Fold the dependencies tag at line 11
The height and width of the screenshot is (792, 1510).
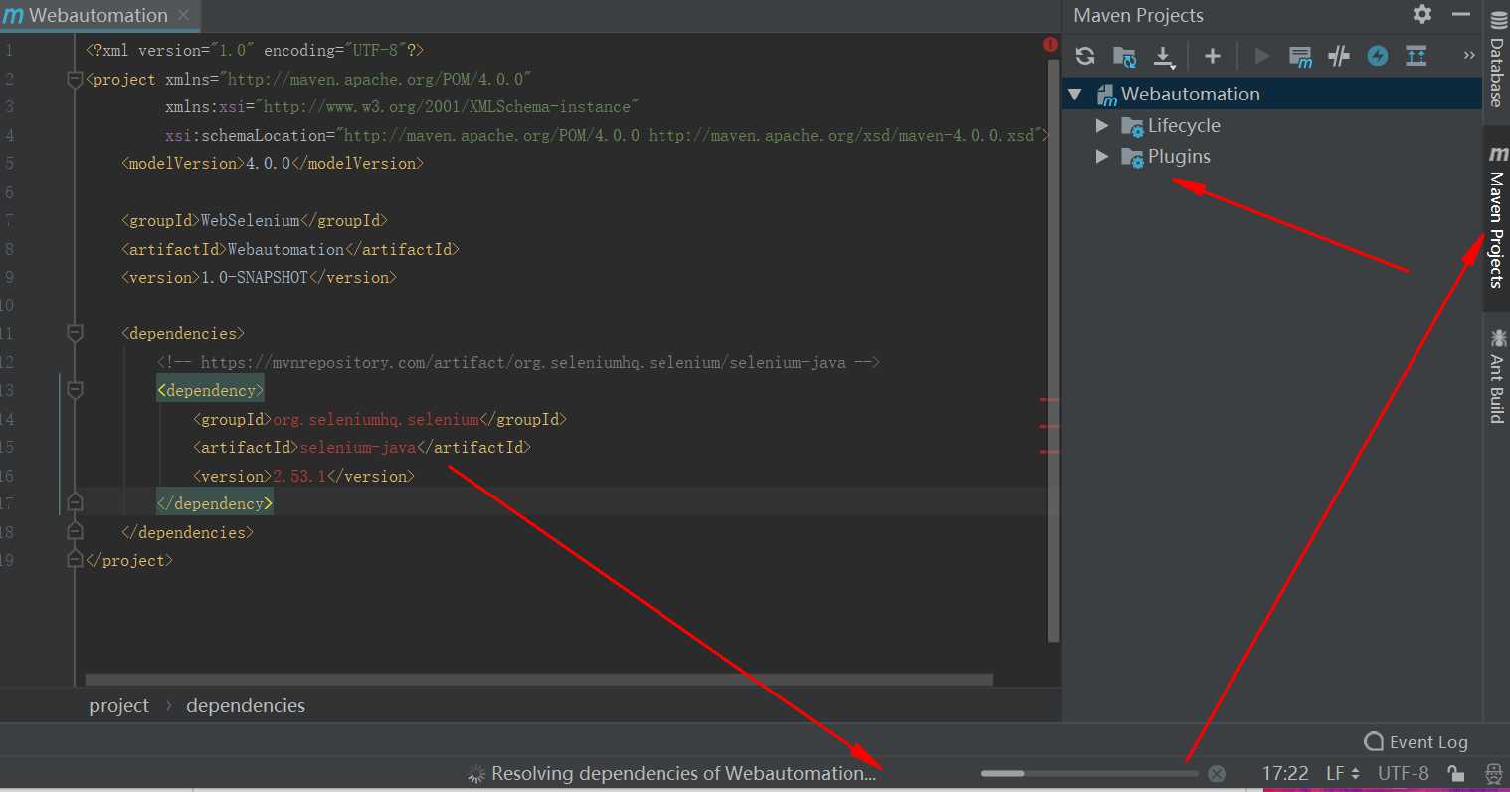pyautogui.click(x=75, y=333)
